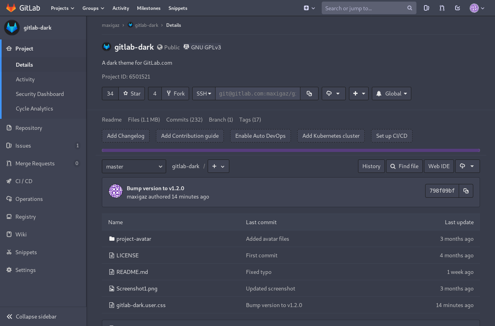The width and height of the screenshot is (495, 326).
Task: Open the Global notification dropdown
Action: [x=392, y=94]
